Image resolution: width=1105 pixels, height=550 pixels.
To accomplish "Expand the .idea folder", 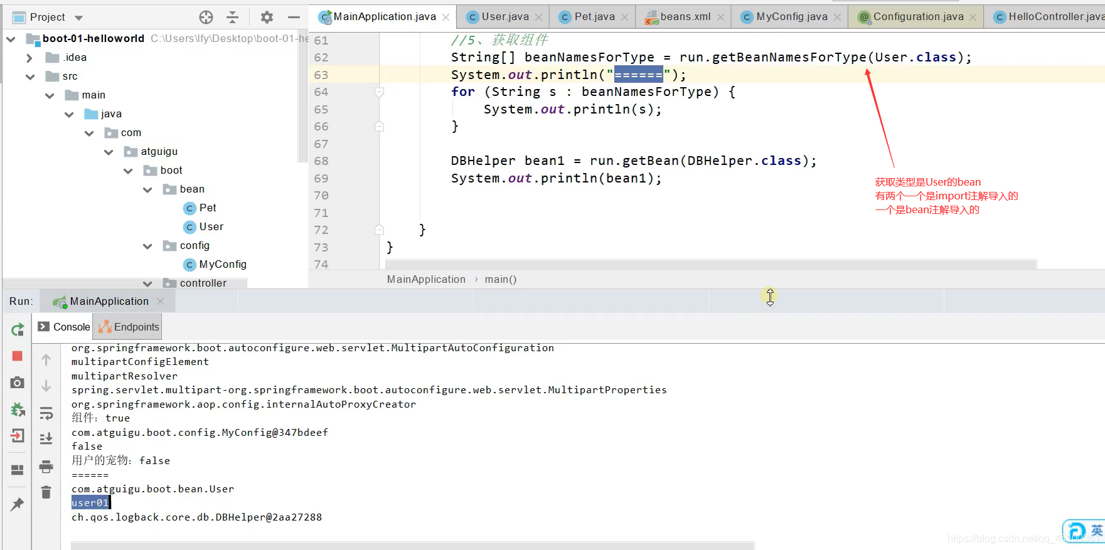I will pos(29,58).
